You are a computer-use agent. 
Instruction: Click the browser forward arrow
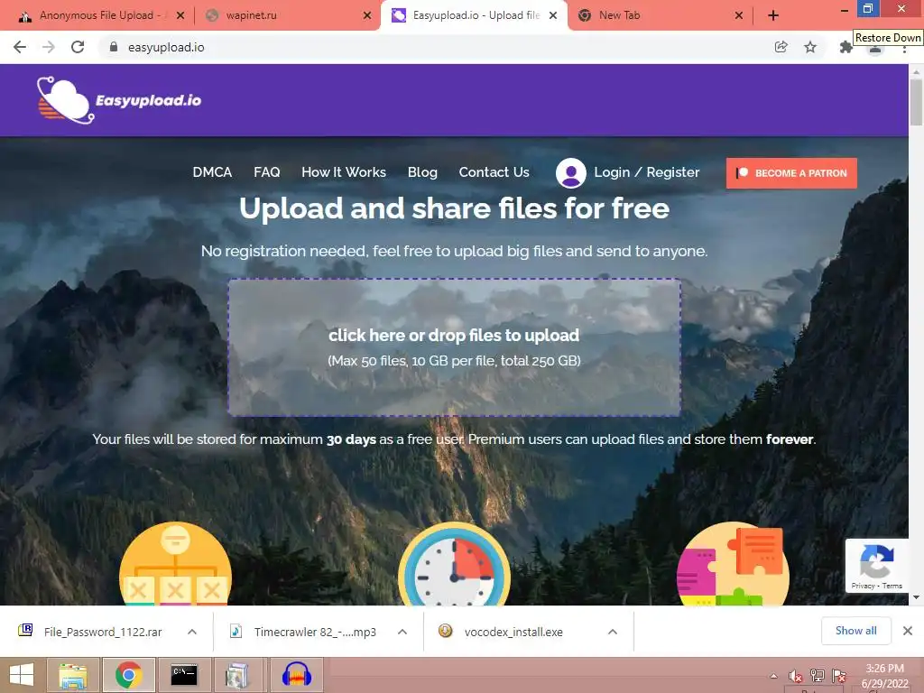tap(49, 47)
